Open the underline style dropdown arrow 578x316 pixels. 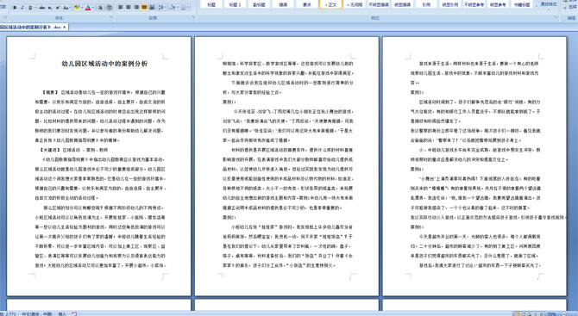(35, 8)
